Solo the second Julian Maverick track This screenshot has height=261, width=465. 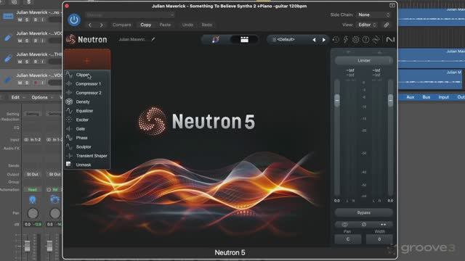(27, 41)
